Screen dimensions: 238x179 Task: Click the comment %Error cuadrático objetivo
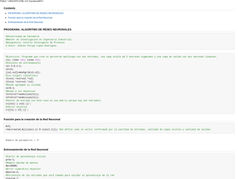point(23,169)
